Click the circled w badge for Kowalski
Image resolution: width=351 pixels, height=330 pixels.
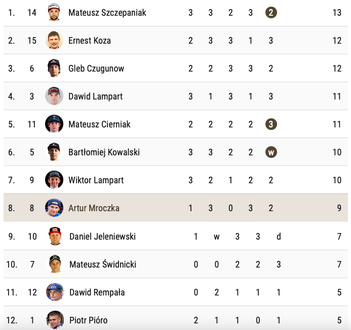click(x=271, y=152)
